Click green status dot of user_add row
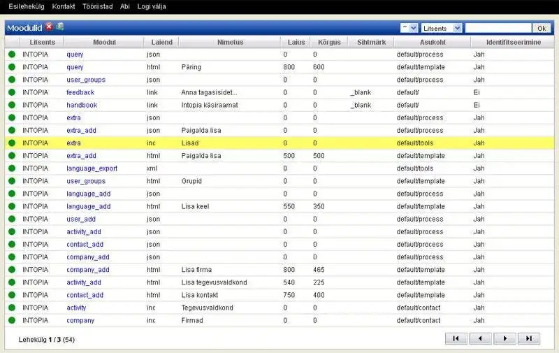 [x=12, y=219]
